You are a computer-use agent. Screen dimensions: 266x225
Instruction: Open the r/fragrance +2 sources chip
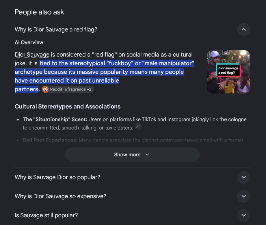[x=68, y=89]
